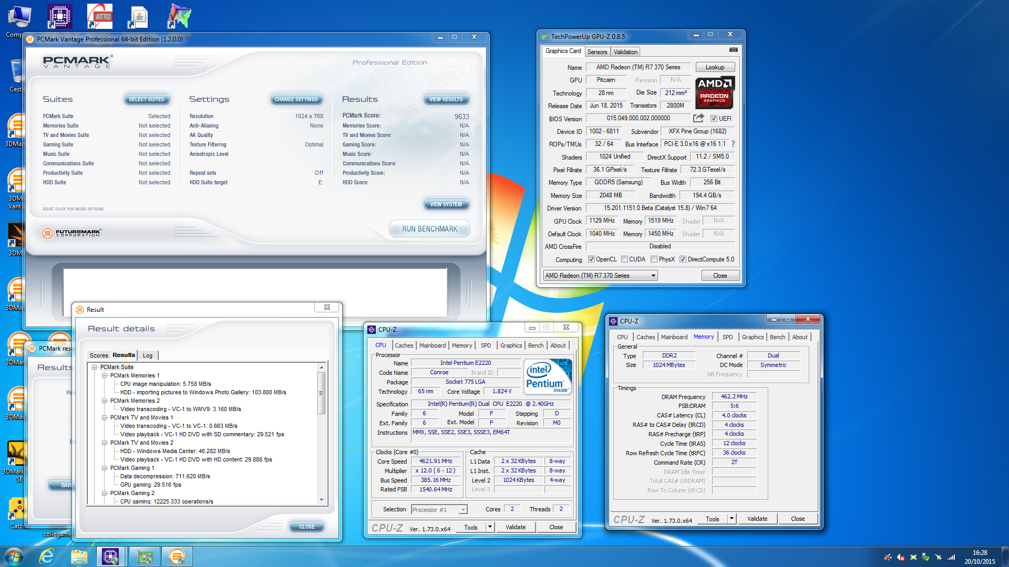
Task: Open the Log tab in Result details
Action: (x=148, y=355)
